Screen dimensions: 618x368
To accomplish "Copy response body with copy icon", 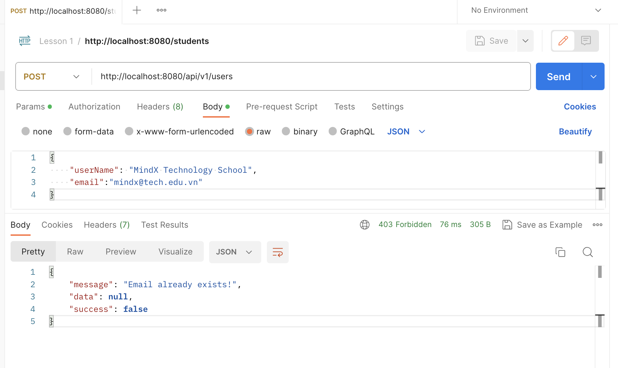I will point(560,252).
